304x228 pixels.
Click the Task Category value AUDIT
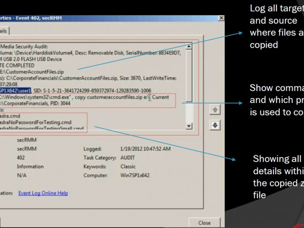(x=127, y=158)
